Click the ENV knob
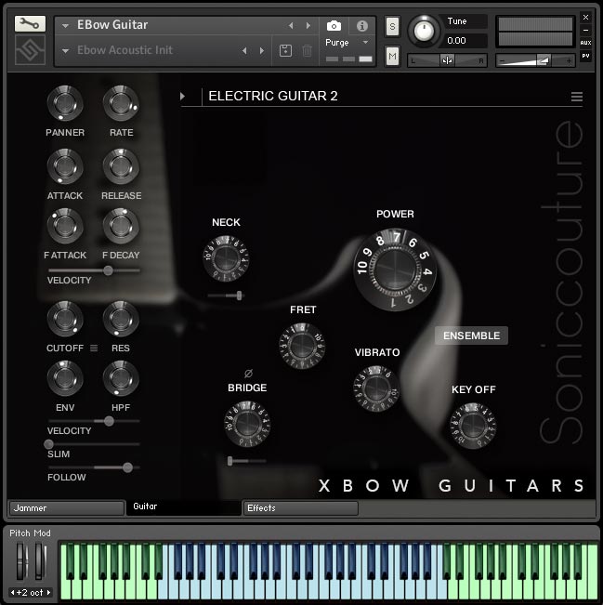 point(65,378)
